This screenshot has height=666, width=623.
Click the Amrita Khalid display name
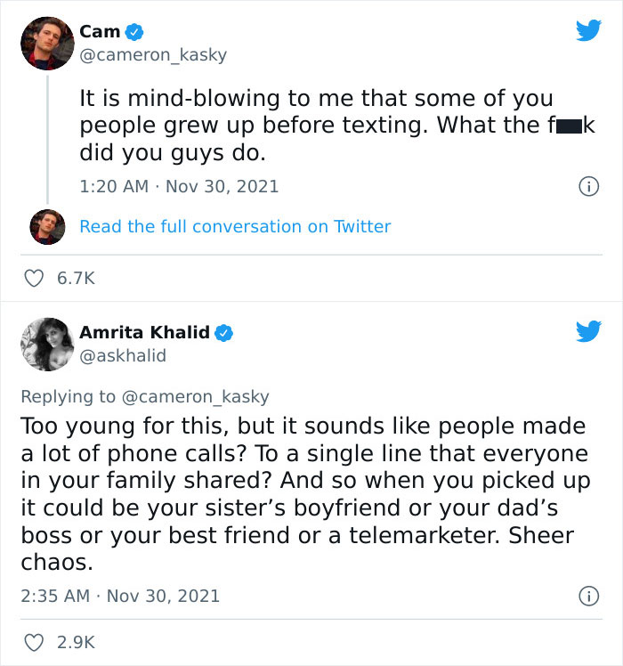point(144,332)
